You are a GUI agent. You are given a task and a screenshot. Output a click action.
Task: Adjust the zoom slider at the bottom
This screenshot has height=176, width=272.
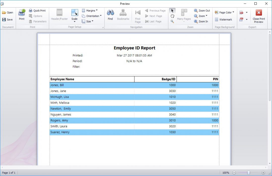(248, 172)
